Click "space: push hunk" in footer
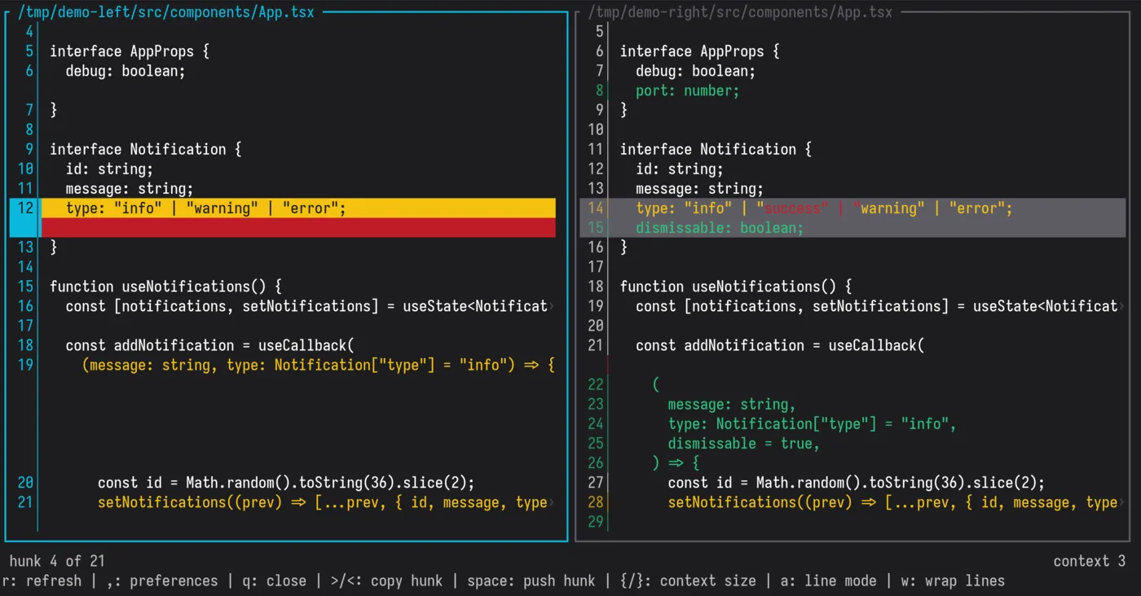The width and height of the screenshot is (1141, 596). pyautogui.click(x=531, y=581)
